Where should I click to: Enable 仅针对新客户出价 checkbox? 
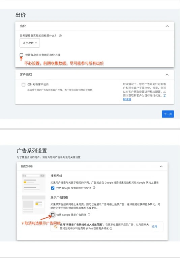point(24,85)
